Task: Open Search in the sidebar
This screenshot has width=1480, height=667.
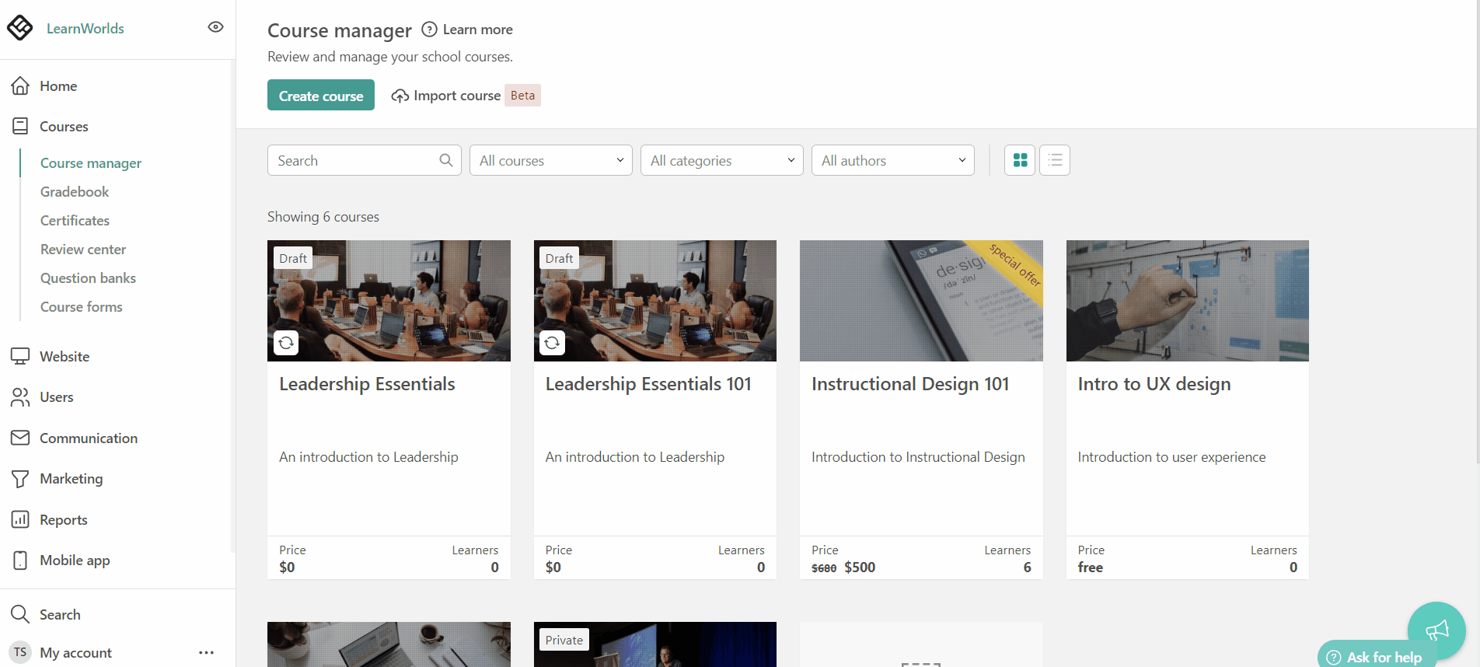Action: point(60,614)
